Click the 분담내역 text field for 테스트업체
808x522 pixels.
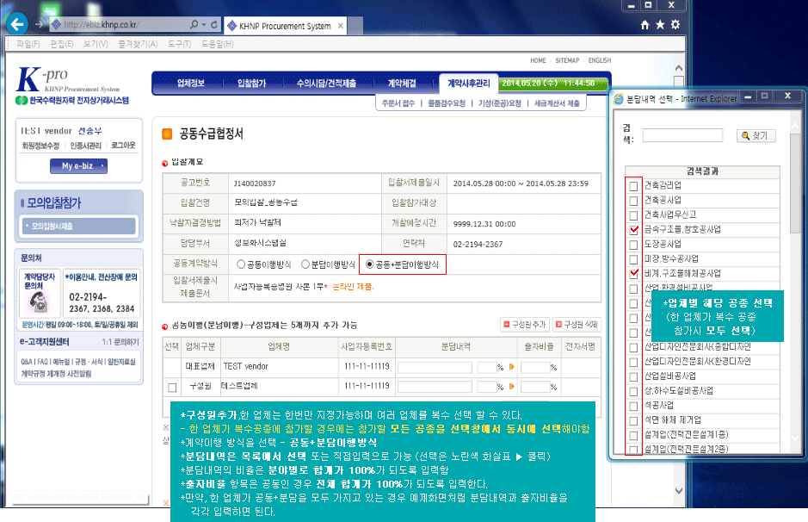(x=435, y=387)
